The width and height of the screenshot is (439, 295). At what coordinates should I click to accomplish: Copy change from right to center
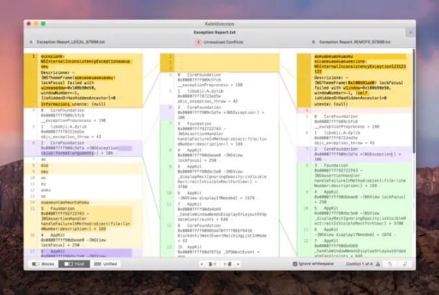pos(228,264)
